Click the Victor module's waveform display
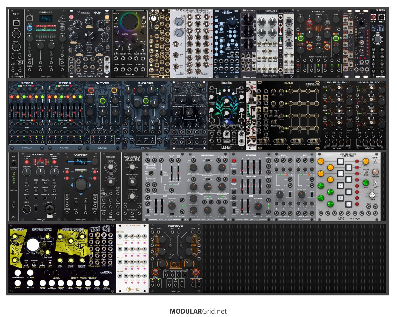This screenshot has width=397, height=317. [81, 161]
